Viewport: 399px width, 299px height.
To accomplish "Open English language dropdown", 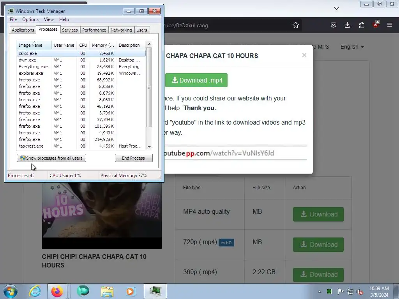I will [x=352, y=47].
